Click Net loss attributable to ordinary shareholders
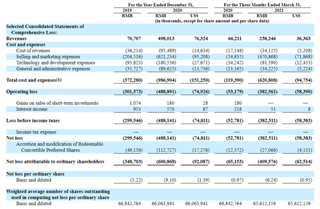 click(x=55, y=162)
